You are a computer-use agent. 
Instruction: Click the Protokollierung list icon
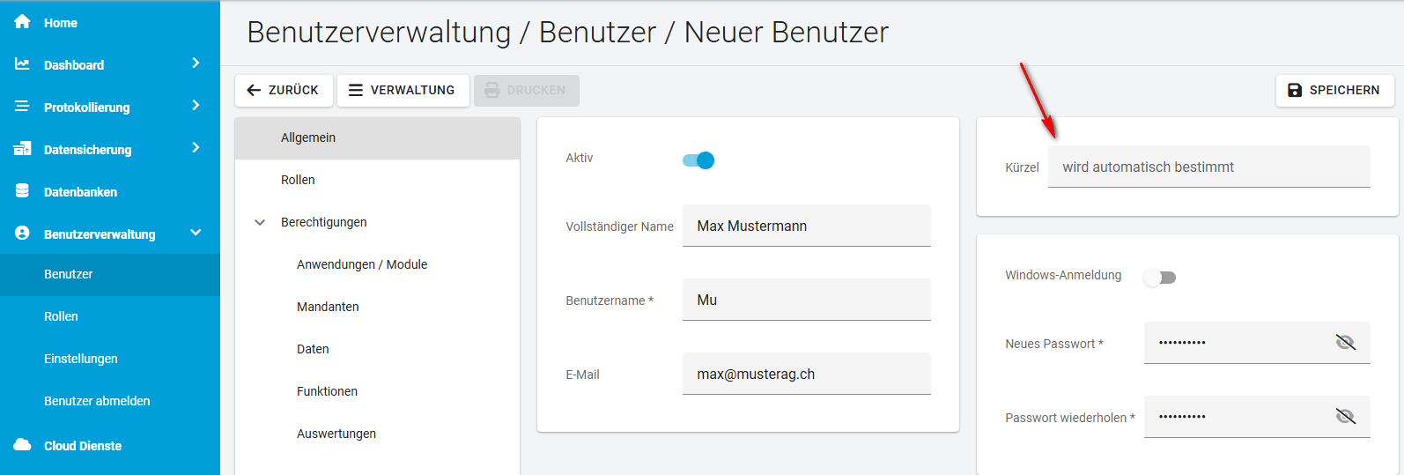(22, 107)
